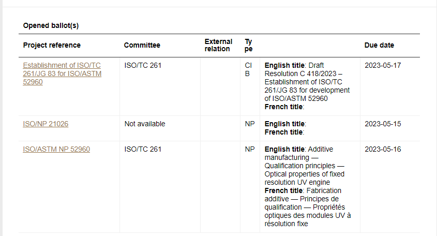Click the Project reference column header
The width and height of the screenshot is (437, 236).
coord(52,45)
